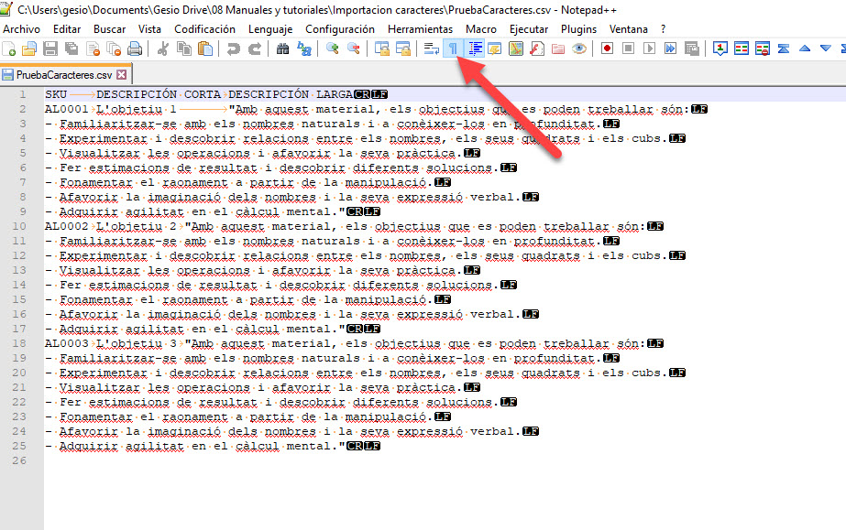Image resolution: width=846 pixels, height=530 pixels.
Task: Click the Stop macro recording button
Action: click(628, 49)
